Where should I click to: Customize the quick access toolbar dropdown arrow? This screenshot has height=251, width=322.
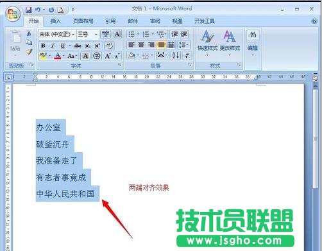coord(73,10)
